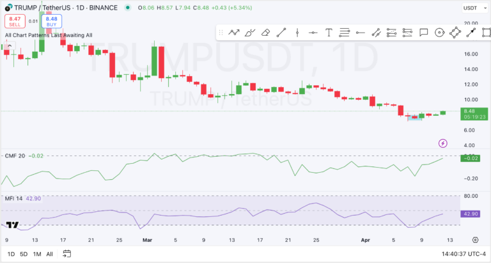
Task: Click the 12.00 price axis label
Action: pyautogui.click(x=471, y=84)
